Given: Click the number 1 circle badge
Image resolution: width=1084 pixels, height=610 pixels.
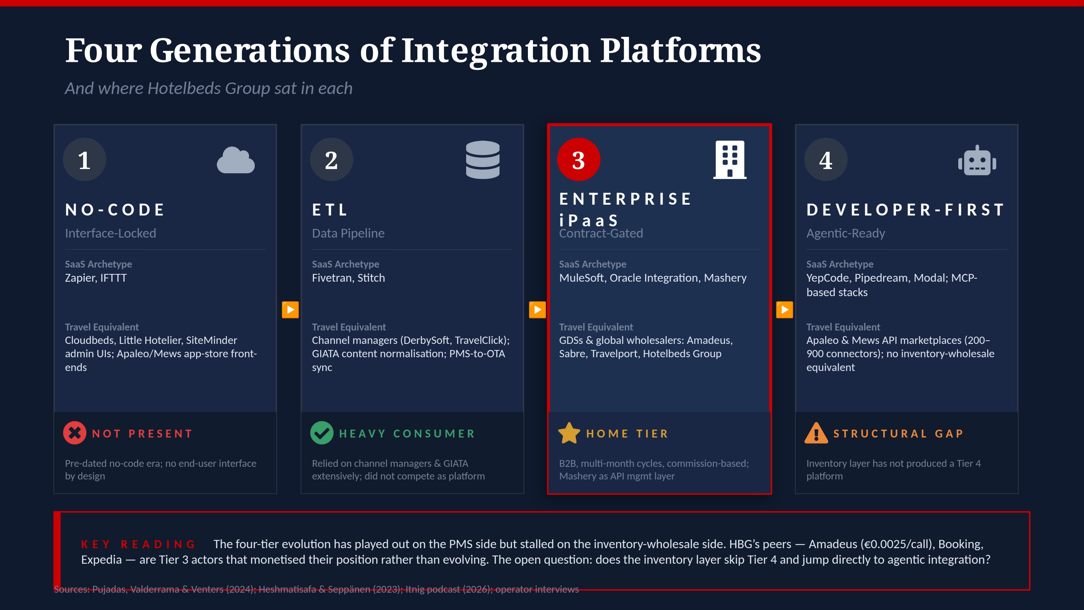Looking at the screenshot, I should pos(84,159).
